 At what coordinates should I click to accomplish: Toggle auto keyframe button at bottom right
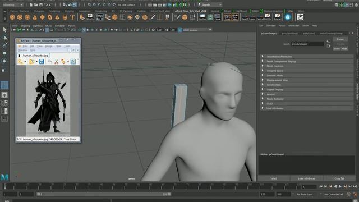point(348,194)
